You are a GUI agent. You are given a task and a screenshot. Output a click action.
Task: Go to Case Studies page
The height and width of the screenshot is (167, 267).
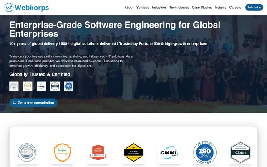click(202, 8)
